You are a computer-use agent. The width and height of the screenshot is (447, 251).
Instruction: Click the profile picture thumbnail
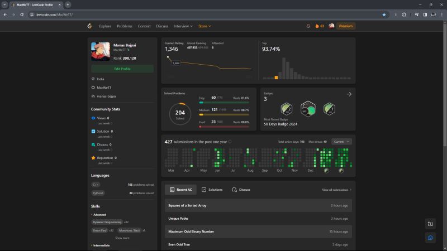[x=101, y=51]
